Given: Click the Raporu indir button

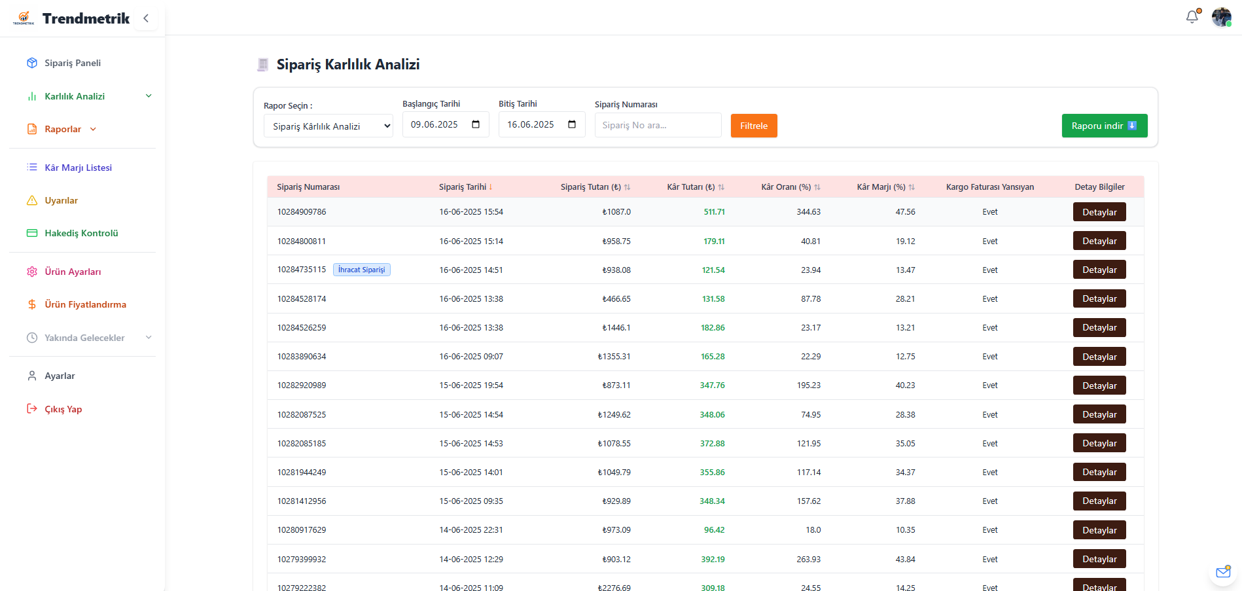Looking at the screenshot, I should 1105,126.
